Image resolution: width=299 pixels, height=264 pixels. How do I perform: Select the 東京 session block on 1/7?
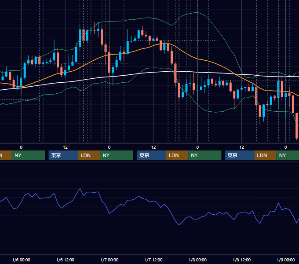click(x=152, y=155)
